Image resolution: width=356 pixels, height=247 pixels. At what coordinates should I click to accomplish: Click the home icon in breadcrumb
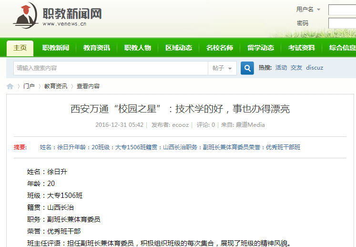coord(10,86)
